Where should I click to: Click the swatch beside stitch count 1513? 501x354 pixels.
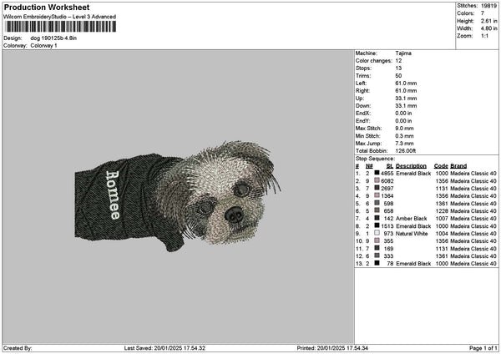coord(377,225)
